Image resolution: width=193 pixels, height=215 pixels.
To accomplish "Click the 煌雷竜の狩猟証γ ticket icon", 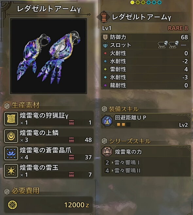I will click(x=11, y=119).
